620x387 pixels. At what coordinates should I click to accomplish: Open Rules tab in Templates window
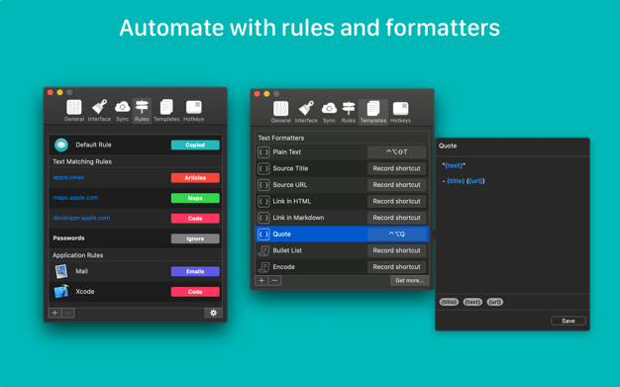349,112
